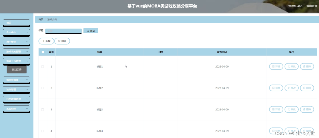Screen dimensions: 319x138
Task: Click 修改 for the 标题2 row
Action: point(292,88)
